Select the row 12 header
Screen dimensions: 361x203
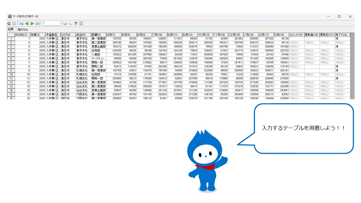coord(11,82)
